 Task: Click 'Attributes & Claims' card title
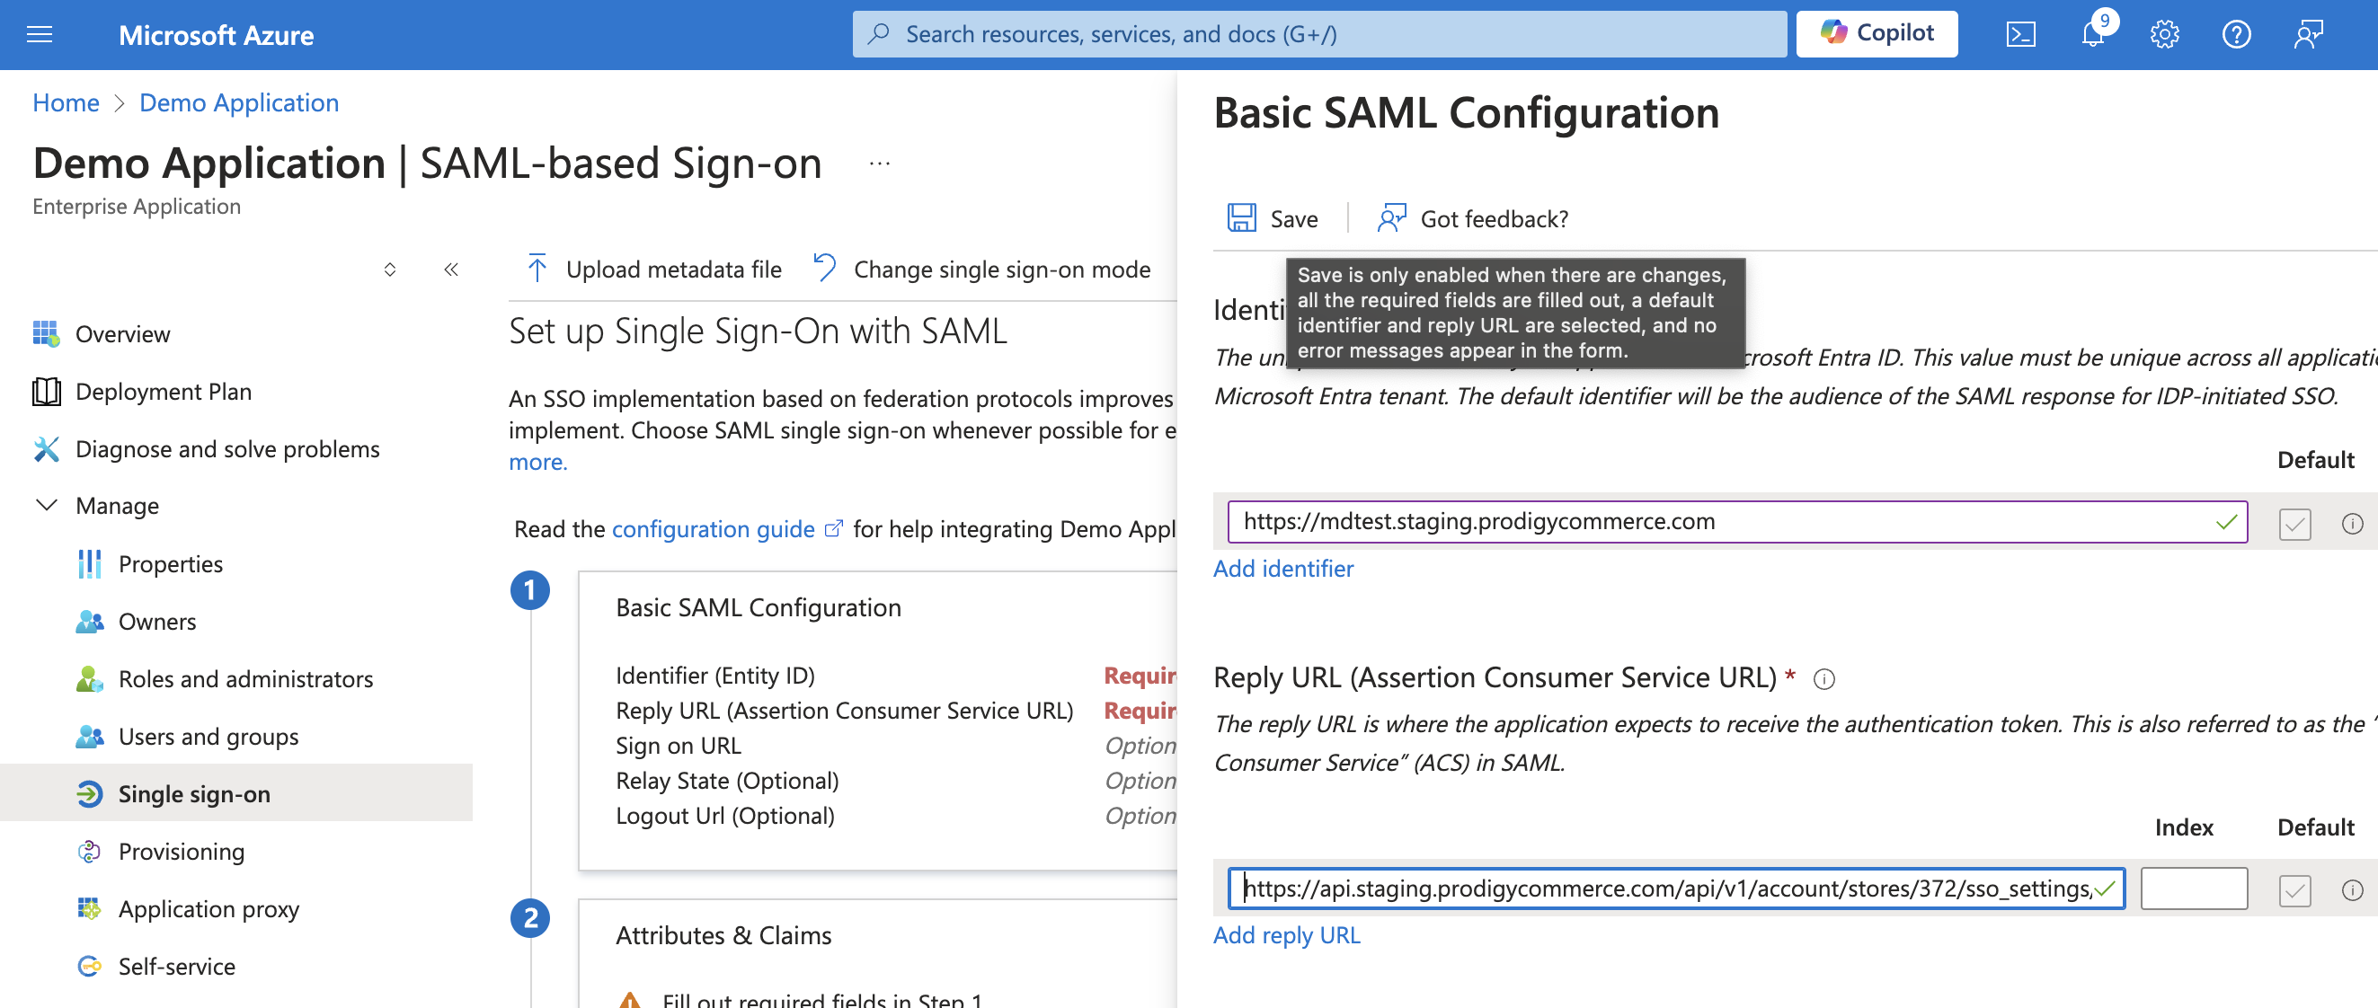click(723, 935)
